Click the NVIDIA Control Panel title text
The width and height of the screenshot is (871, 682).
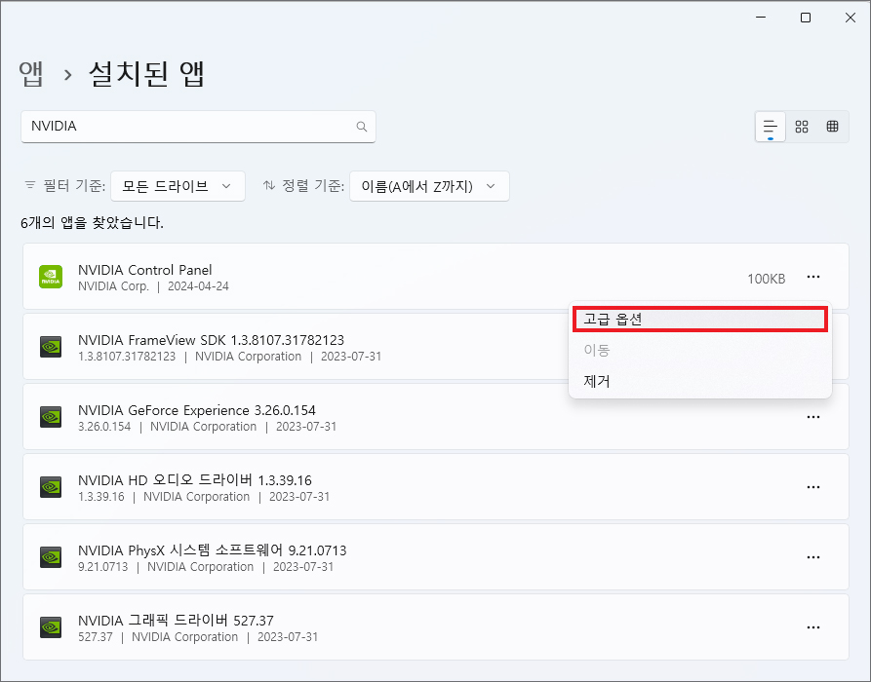[145, 270]
